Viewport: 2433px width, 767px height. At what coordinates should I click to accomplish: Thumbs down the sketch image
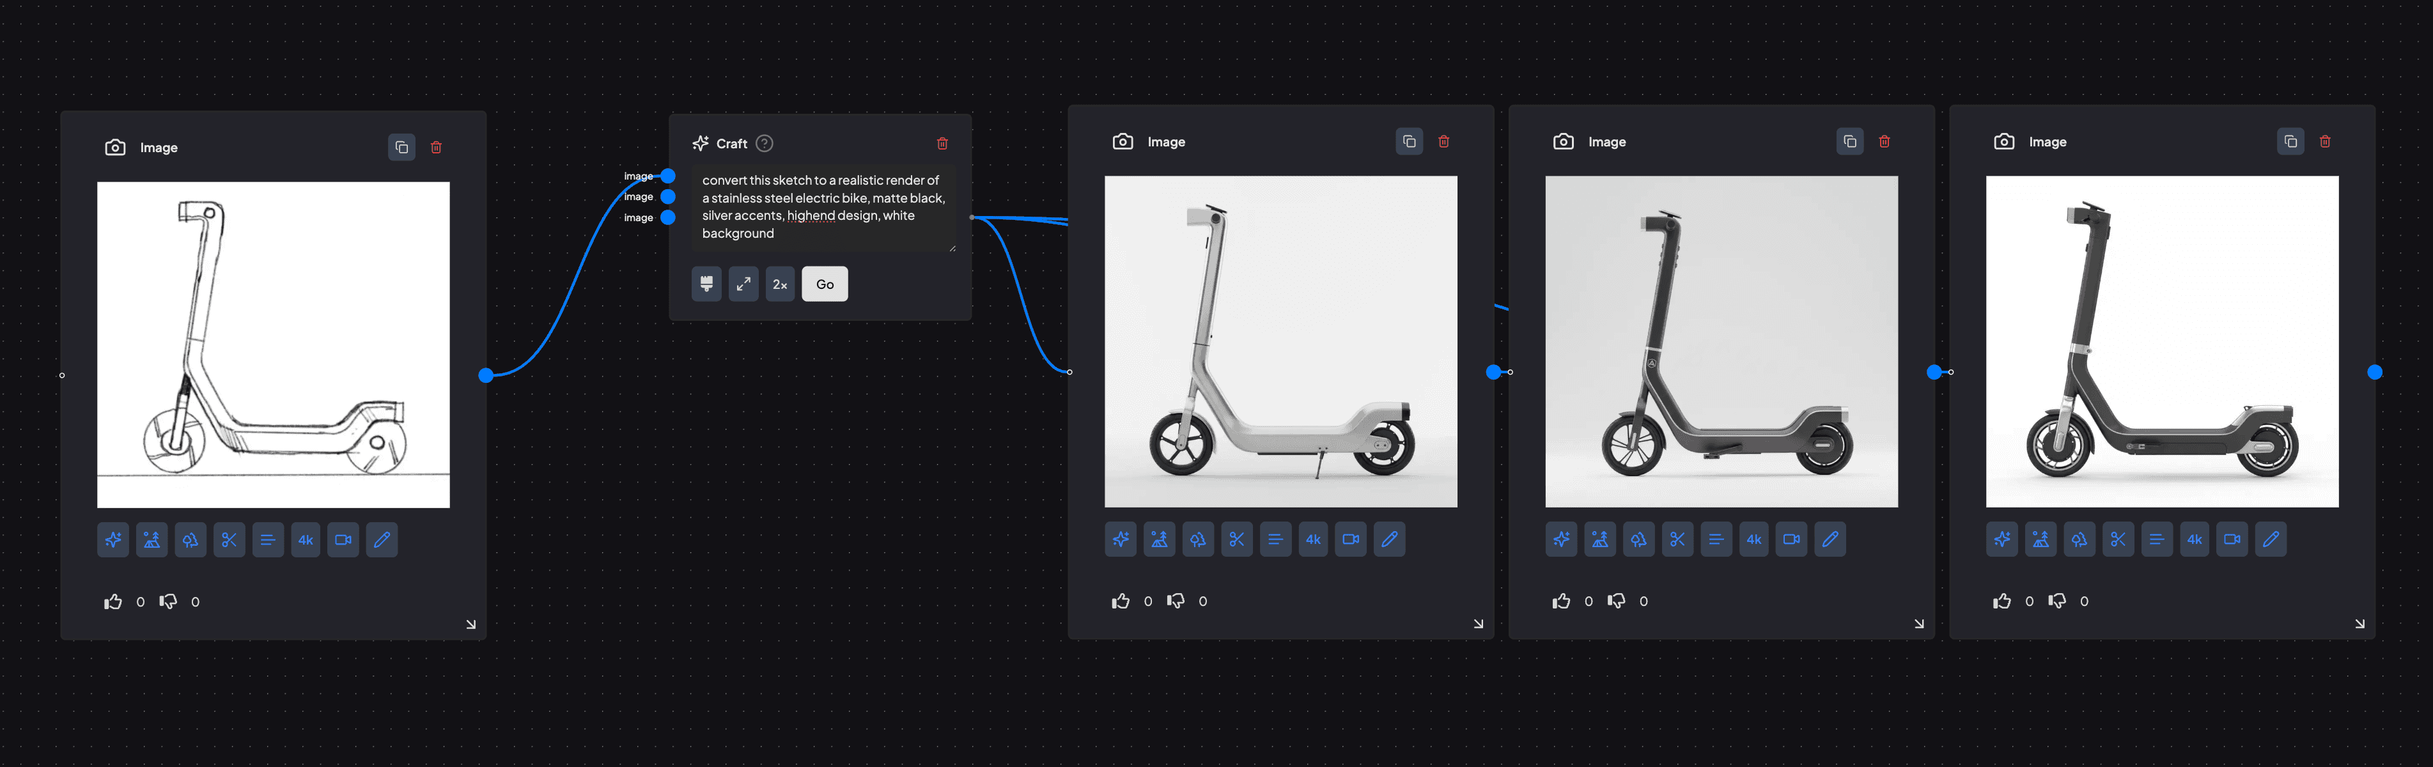[x=168, y=601]
